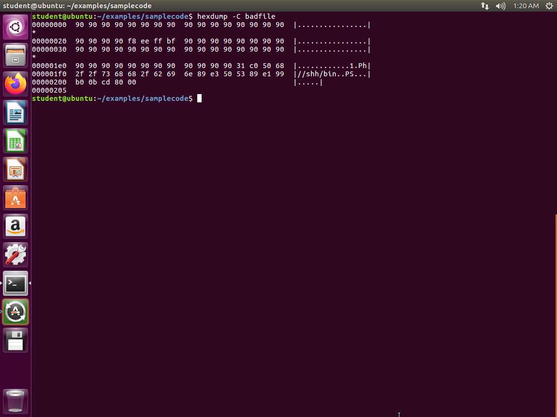Open Ubuntu Software Center
557x417 pixels.
click(15, 198)
